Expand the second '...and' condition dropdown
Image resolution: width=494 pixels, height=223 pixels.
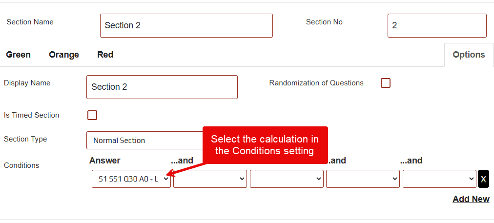[x=287, y=179]
